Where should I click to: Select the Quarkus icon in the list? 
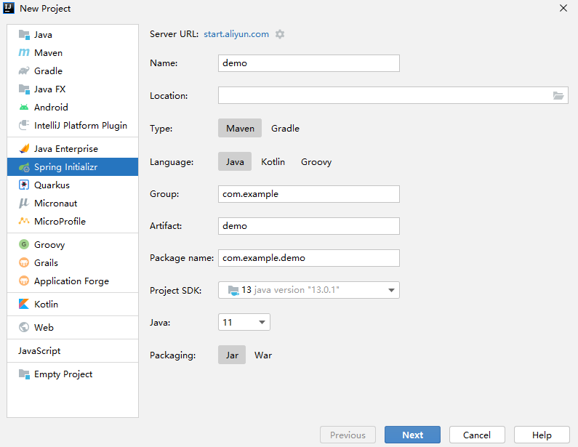coord(24,185)
